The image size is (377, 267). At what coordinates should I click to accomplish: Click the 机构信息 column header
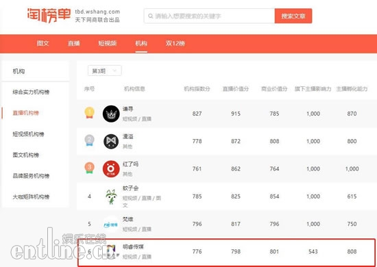pos(134,89)
